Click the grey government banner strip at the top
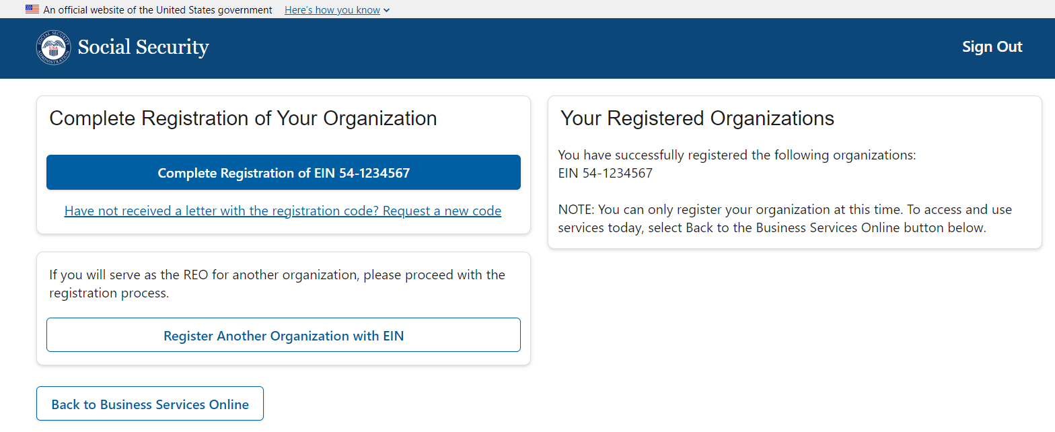1055x432 pixels. (x=673, y=9)
